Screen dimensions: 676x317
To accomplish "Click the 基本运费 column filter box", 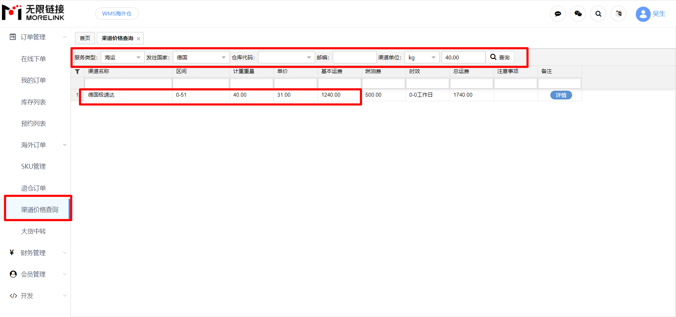I will 339,83.
